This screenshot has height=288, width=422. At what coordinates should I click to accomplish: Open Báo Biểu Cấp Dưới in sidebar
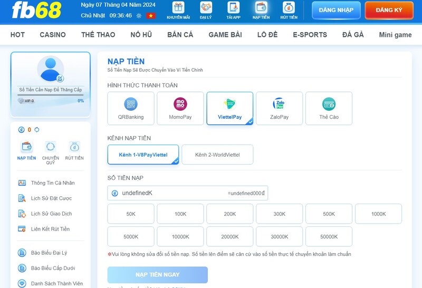[50, 268]
